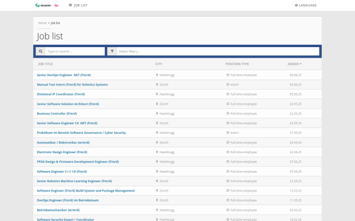Click Job list breadcrumb text
Viewport: 355px width, 221px height.
[55, 23]
